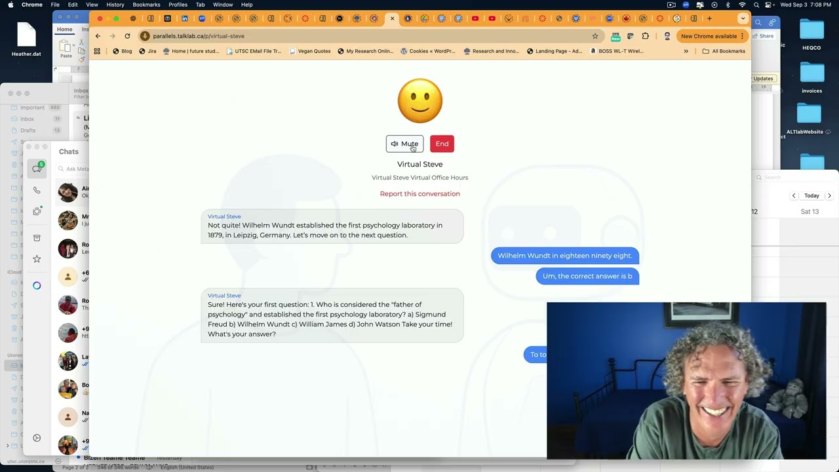This screenshot has height=472, width=839.
Task: Open the invoices desktop folder
Action: point(811,77)
